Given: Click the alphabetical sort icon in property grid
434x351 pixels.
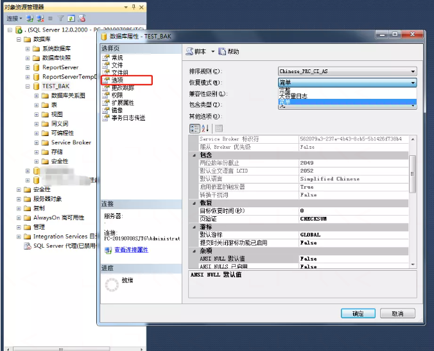Looking at the screenshot, I should pyautogui.click(x=205, y=128).
